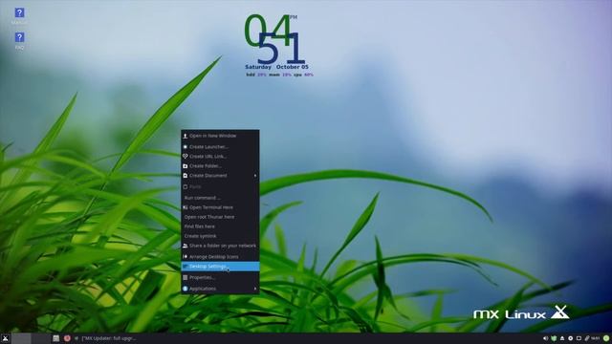Switch to the first workspace in pager

(21, 338)
